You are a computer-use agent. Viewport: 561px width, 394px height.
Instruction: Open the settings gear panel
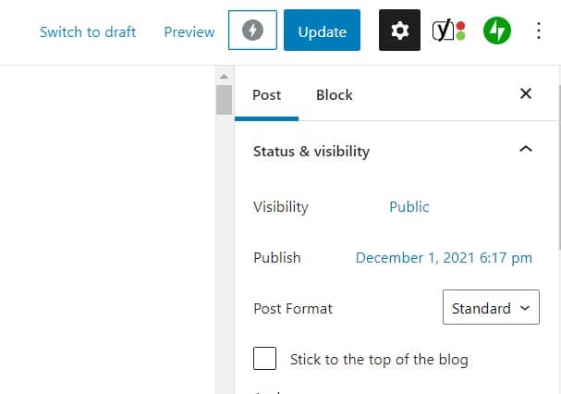pyautogui.click(x=399, y=31)
